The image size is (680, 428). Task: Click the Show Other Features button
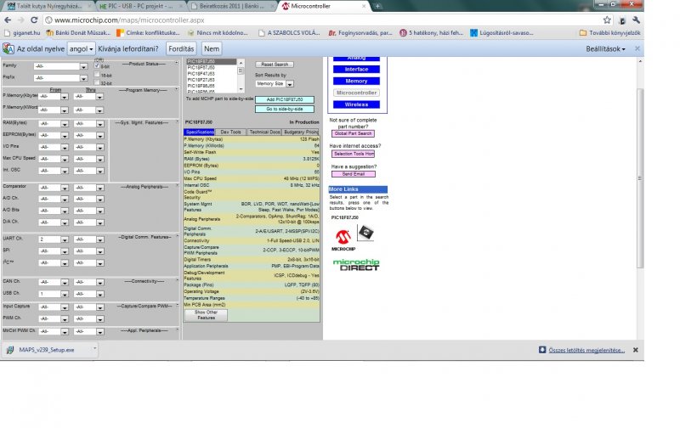(206, 315)
